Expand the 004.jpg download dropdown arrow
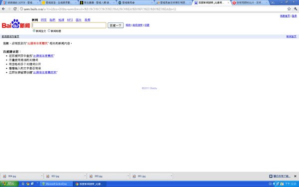This screenshot has width=299, height=187. 42,176
